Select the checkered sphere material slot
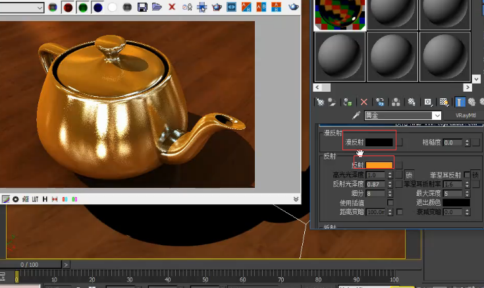 coord(340,15)
